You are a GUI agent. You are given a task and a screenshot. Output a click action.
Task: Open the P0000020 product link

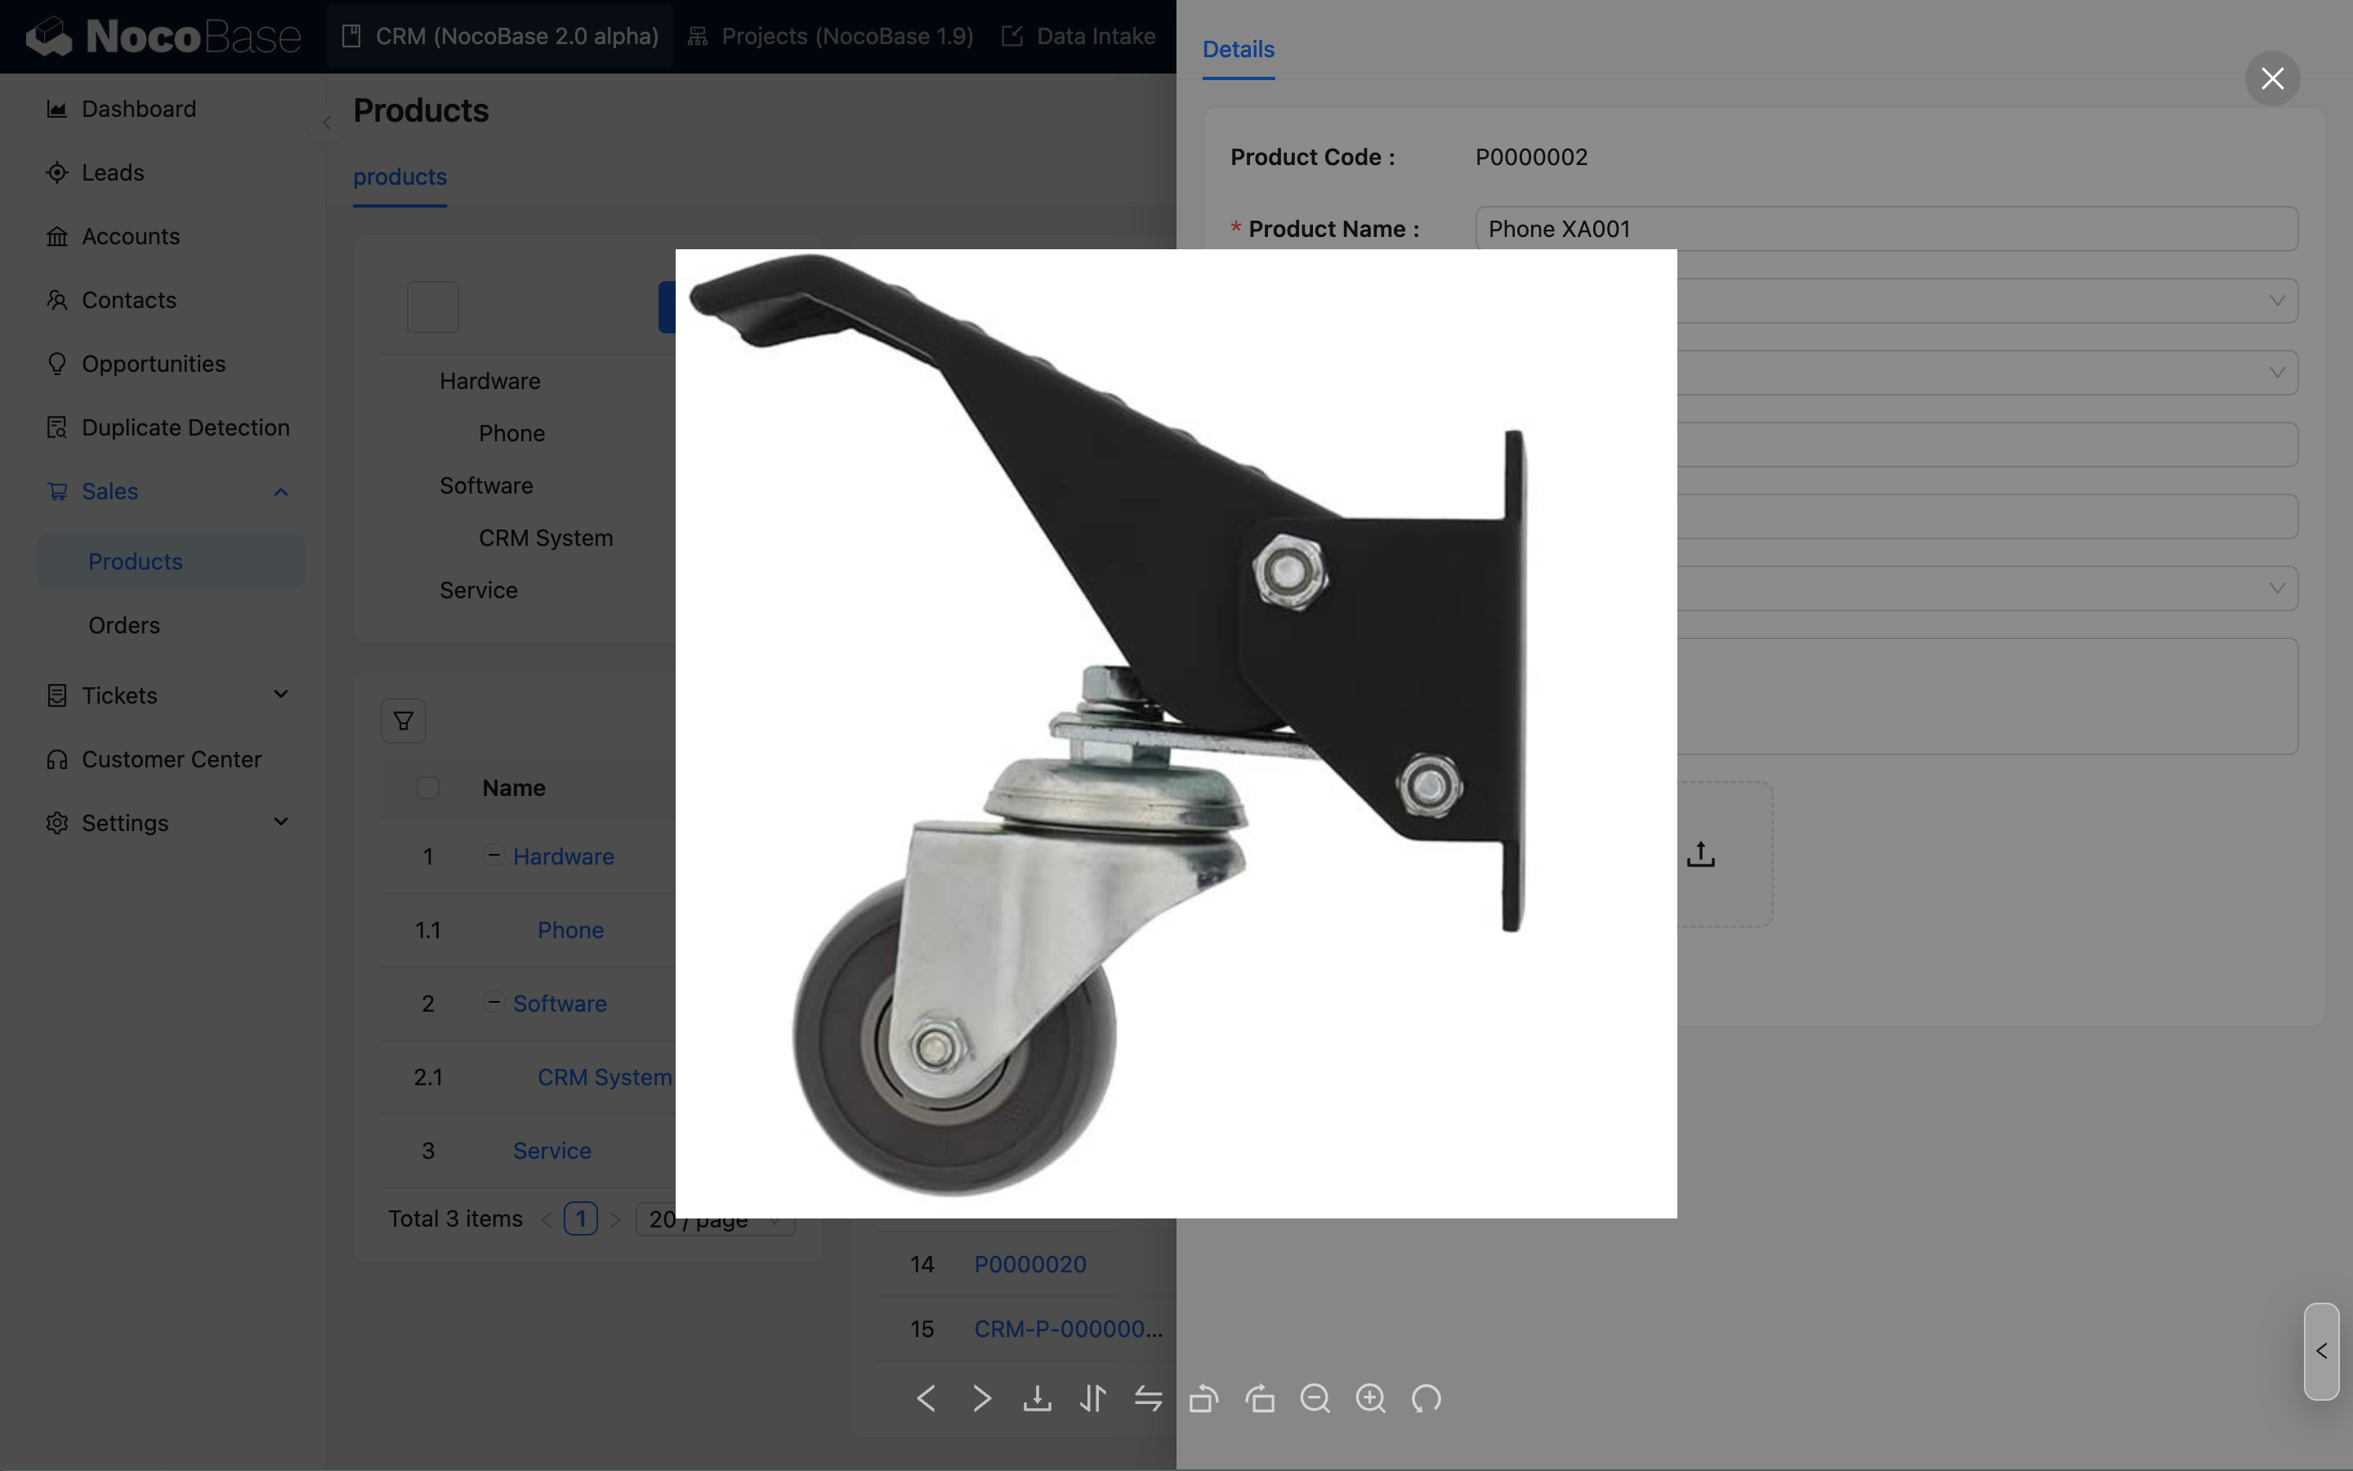coord(1029,1263)
